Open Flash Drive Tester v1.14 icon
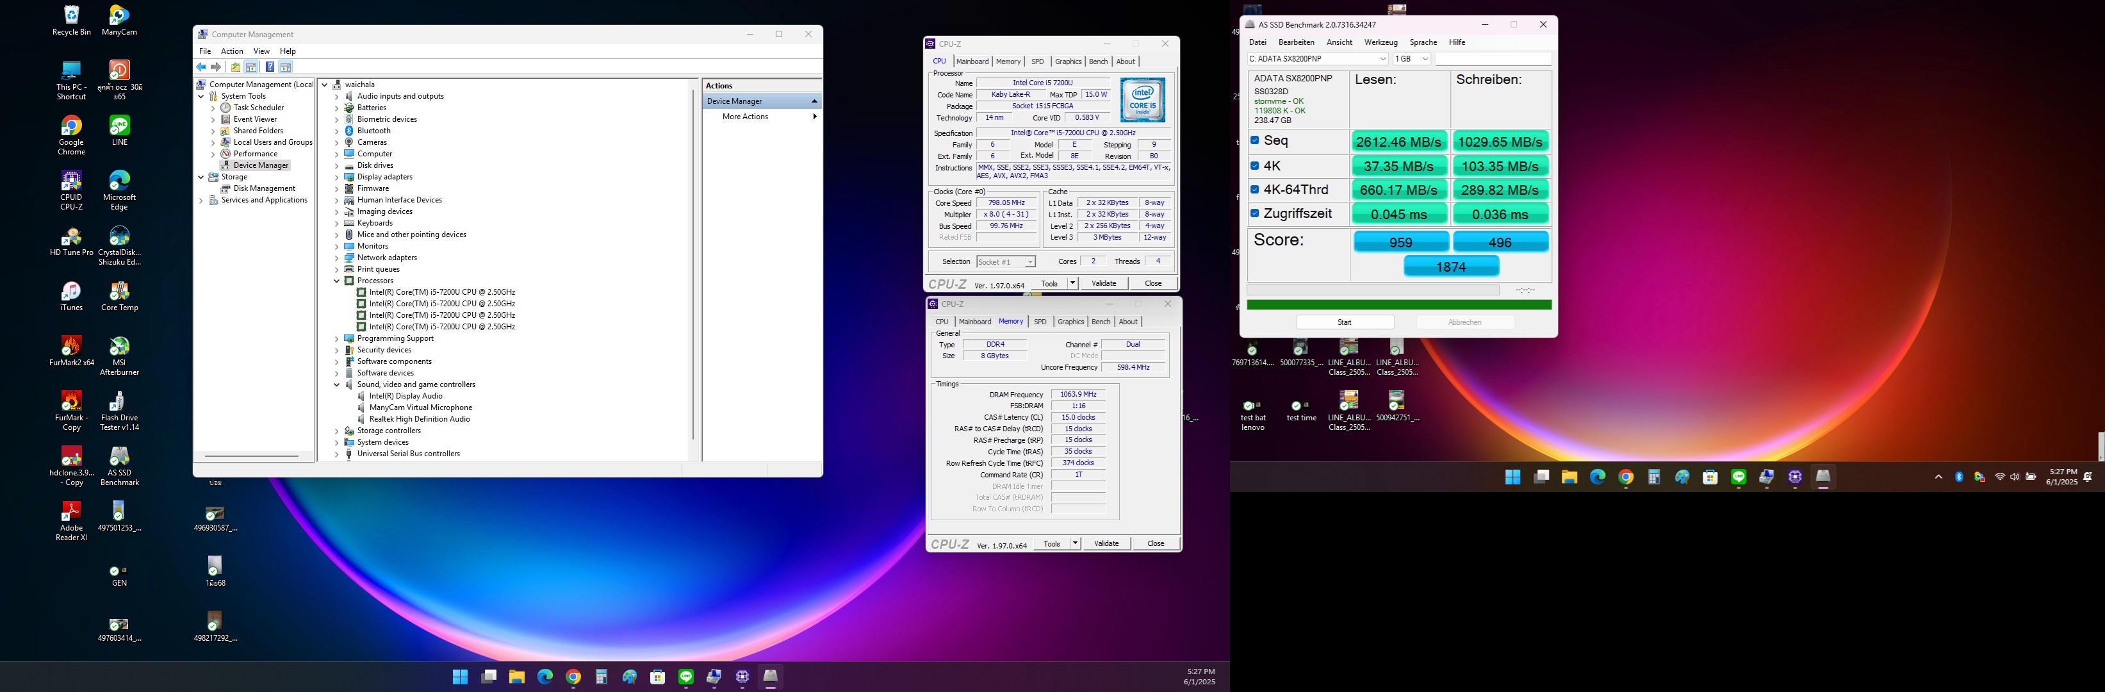Viewport: 2105px width, 692px height. (x=119, y=411)
